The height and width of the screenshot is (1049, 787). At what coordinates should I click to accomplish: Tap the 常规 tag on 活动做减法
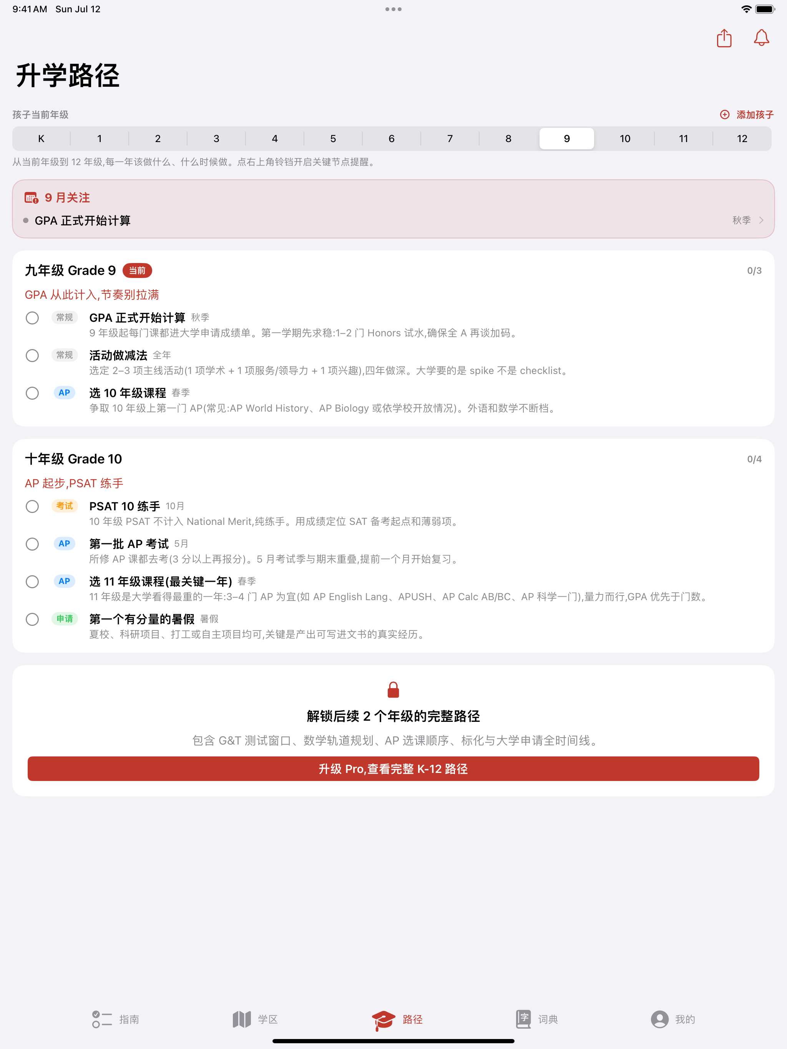click(65, 355)
